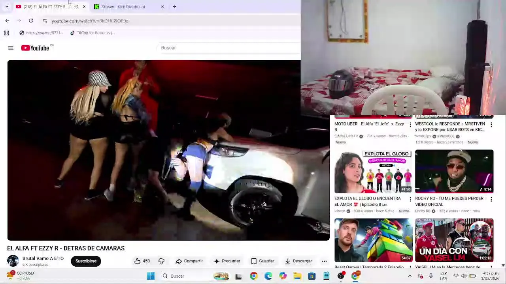Viewport: 506px width, 284px height.
Task: Open more actions ellipsis under the video
Action: [x=324, y=261]
